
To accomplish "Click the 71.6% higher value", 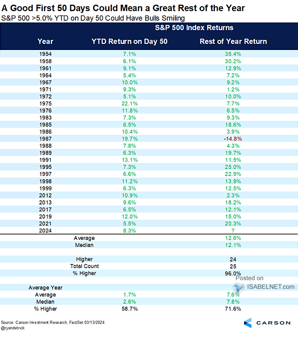I will pyautogui.click(x=233, y=309).
